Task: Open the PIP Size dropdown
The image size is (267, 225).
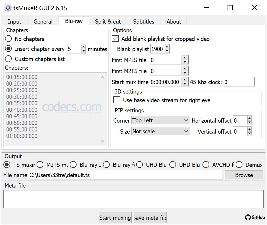Action: click(161, 131)
